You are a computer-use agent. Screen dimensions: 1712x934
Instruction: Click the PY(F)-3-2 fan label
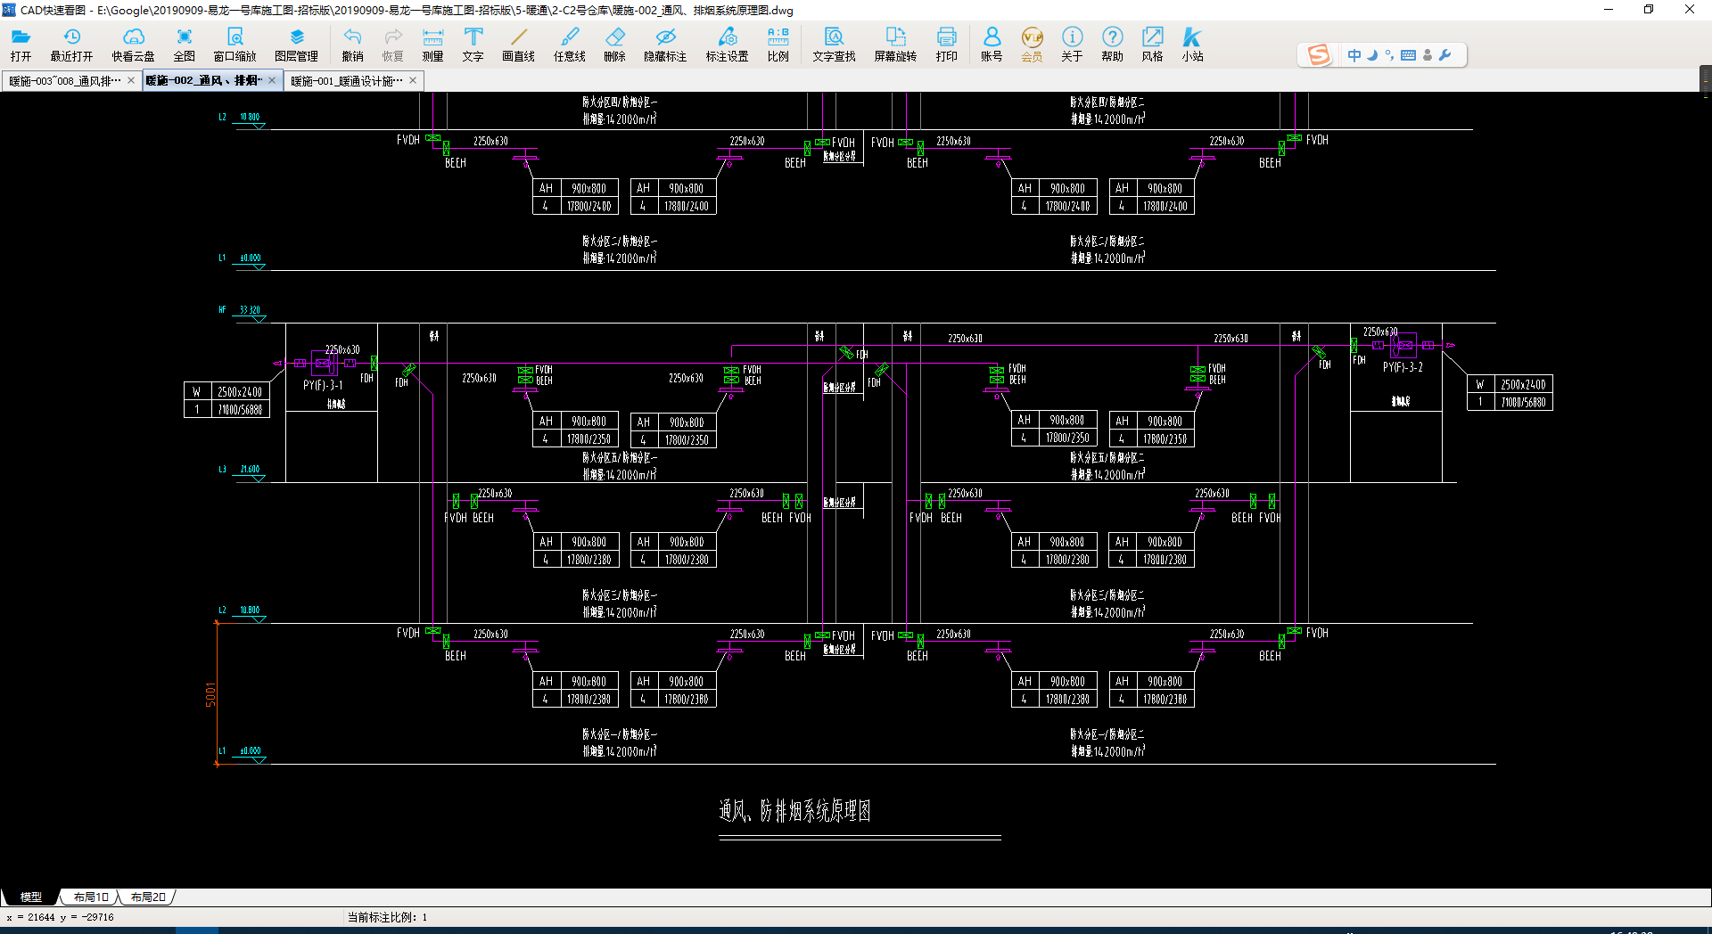1403,367
